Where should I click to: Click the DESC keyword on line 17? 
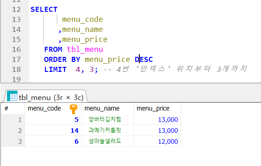coord(144,60)
